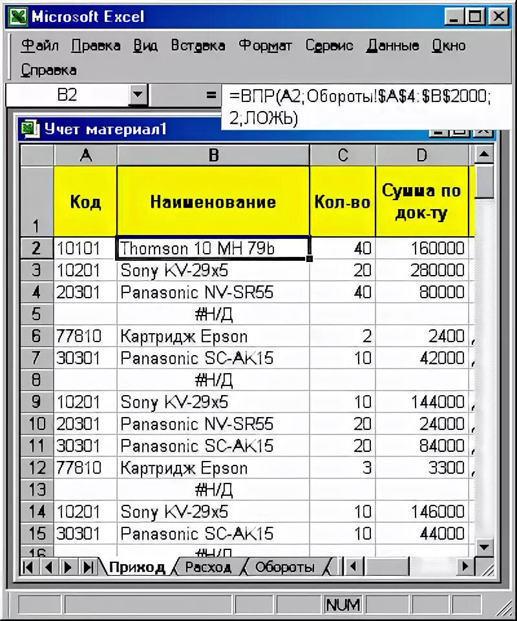Select the #Н/Д cell in row 8

(213, 380)
